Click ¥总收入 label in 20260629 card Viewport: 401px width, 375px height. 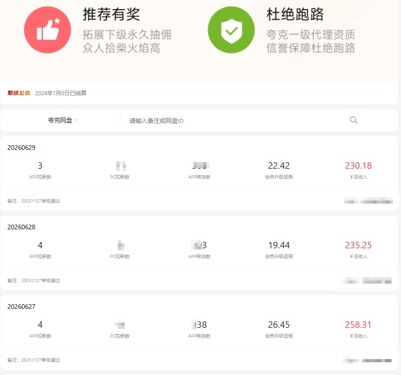click(x=358, y=177)
